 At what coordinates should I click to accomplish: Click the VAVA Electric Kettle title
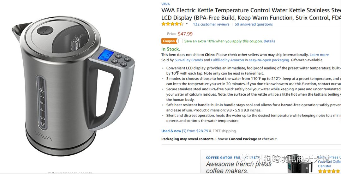251,14
